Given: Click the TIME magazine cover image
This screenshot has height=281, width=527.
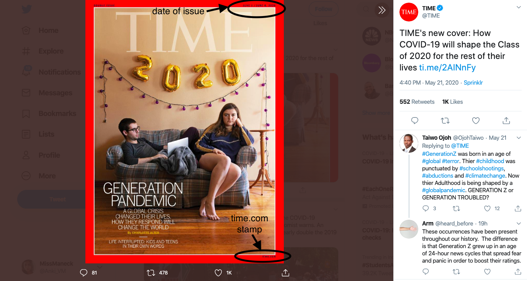Looking at the screenshot, I should (x=185, y=131).
